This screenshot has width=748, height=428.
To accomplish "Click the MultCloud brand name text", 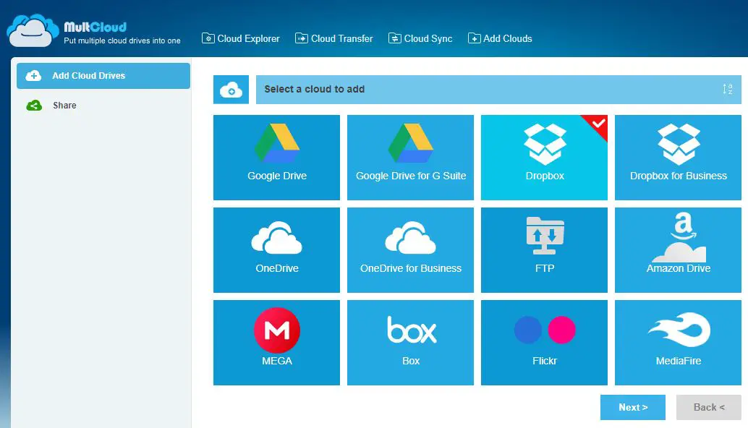I will tap(95, 27).
